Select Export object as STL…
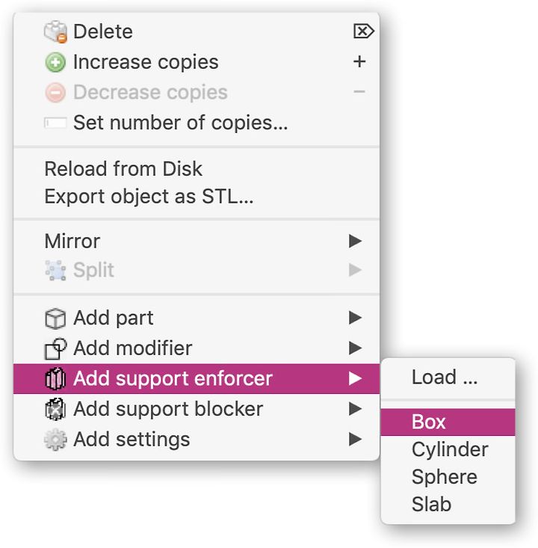The width and height of the screenshot is (538, 548). pyautogui.click(x=149, y=197)
